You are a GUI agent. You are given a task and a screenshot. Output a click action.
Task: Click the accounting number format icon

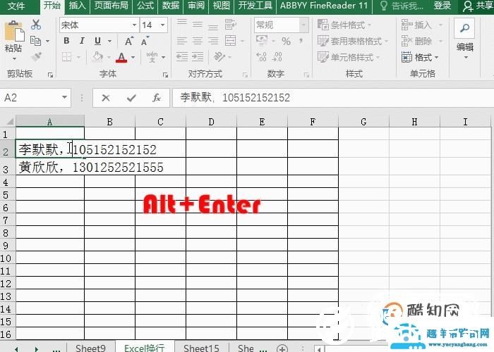point(262,41)
